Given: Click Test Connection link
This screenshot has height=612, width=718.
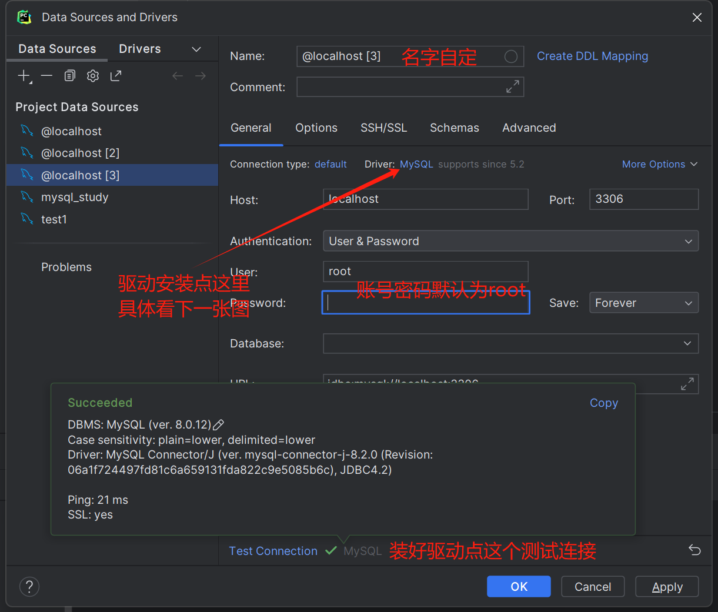Looking at the screenshot, I should (x=273, y=551).
